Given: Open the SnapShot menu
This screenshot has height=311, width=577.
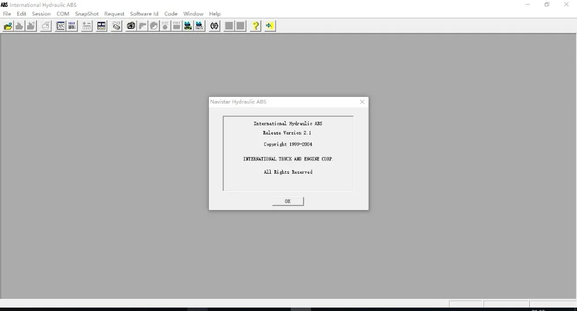Looking at the screenshot, I should pos(87,14).
